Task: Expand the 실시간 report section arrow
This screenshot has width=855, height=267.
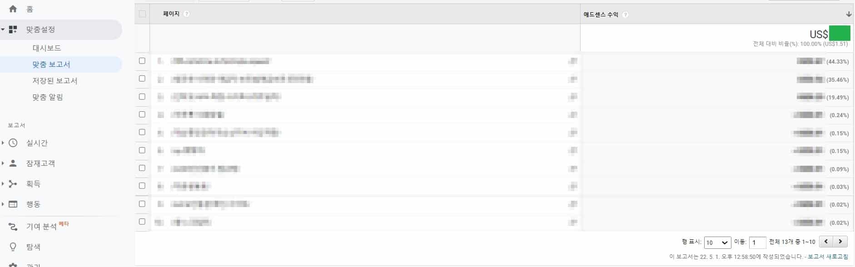Action: 3,143
